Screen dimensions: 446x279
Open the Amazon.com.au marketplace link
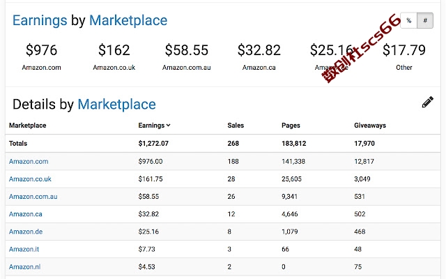pyautogui.click(x=33, y=197)
